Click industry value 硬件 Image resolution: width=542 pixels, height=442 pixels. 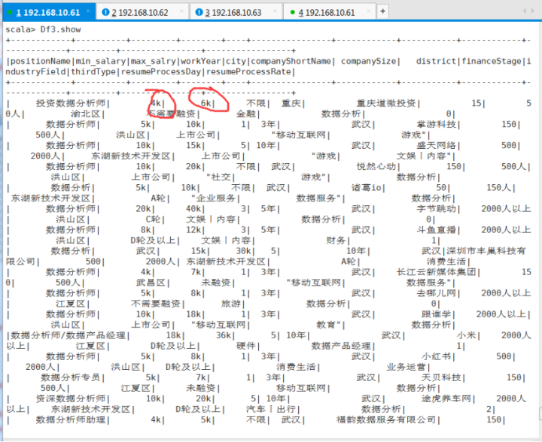pyautogui.click(x=246, y=346)
